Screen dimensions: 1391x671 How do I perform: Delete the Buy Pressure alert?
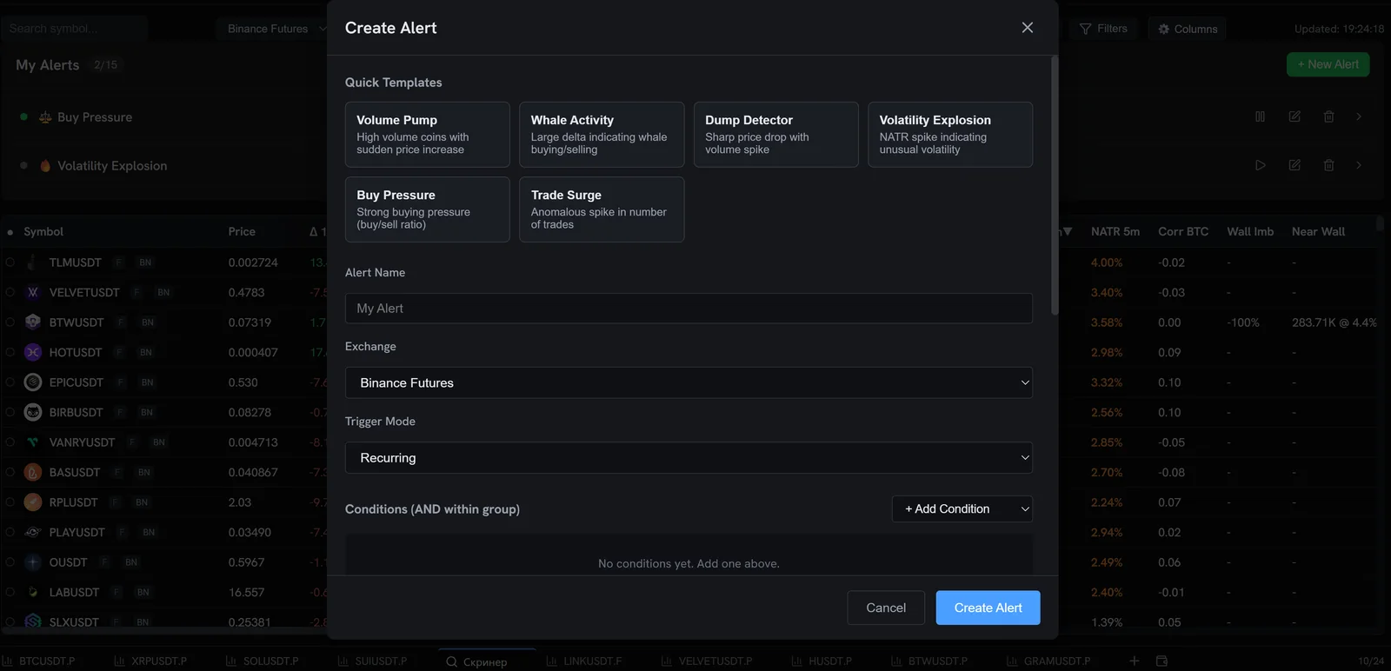[1328, 116]
